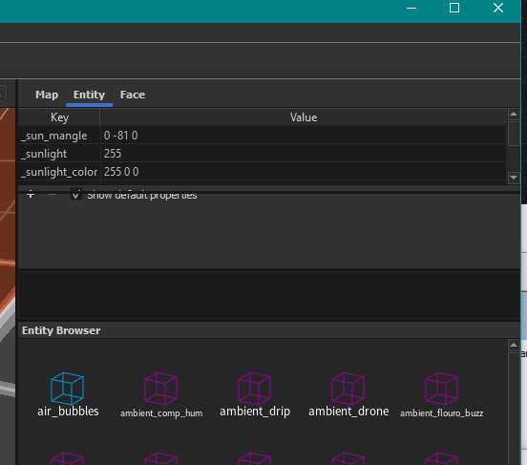The height and width of the screenshot is (465, 527).
Task: Select the ambient_drone entity icon
Action: 348,389
